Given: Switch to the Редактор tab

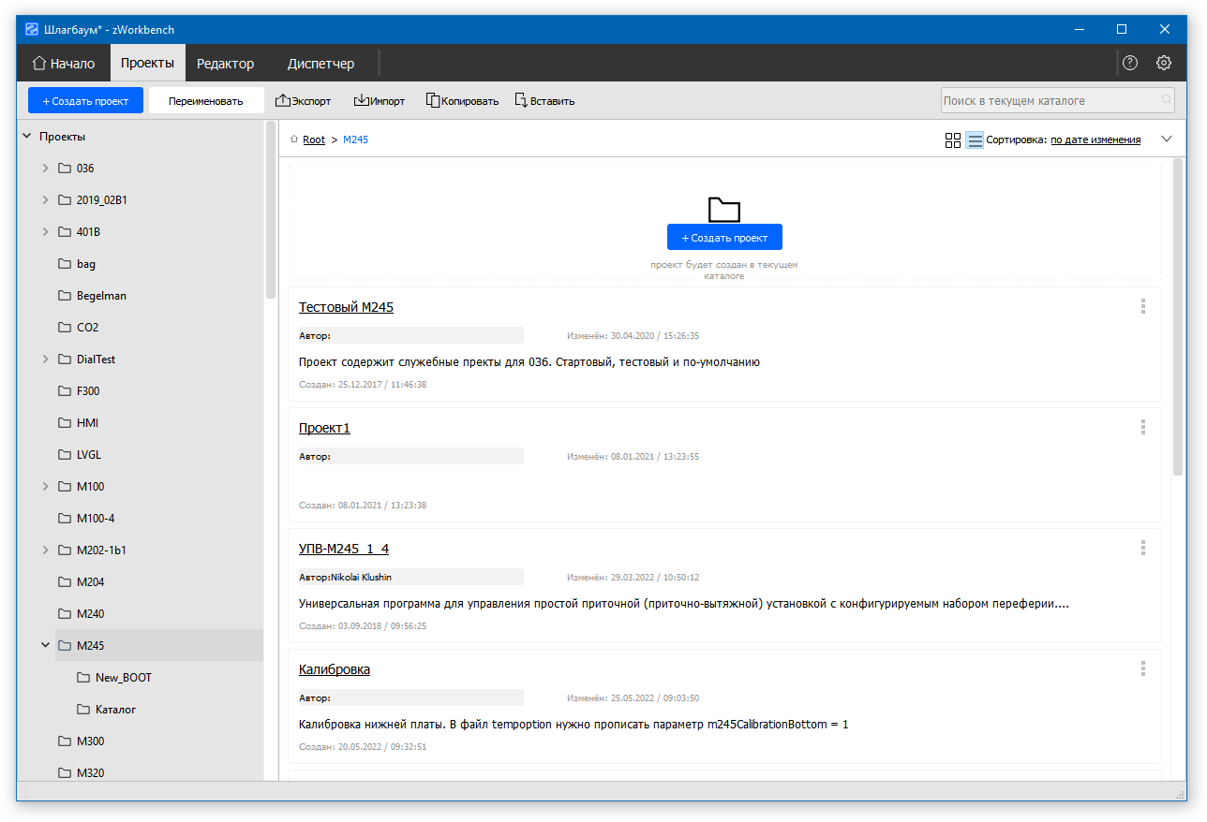Looking at the screenshot, I should point(225,64).
